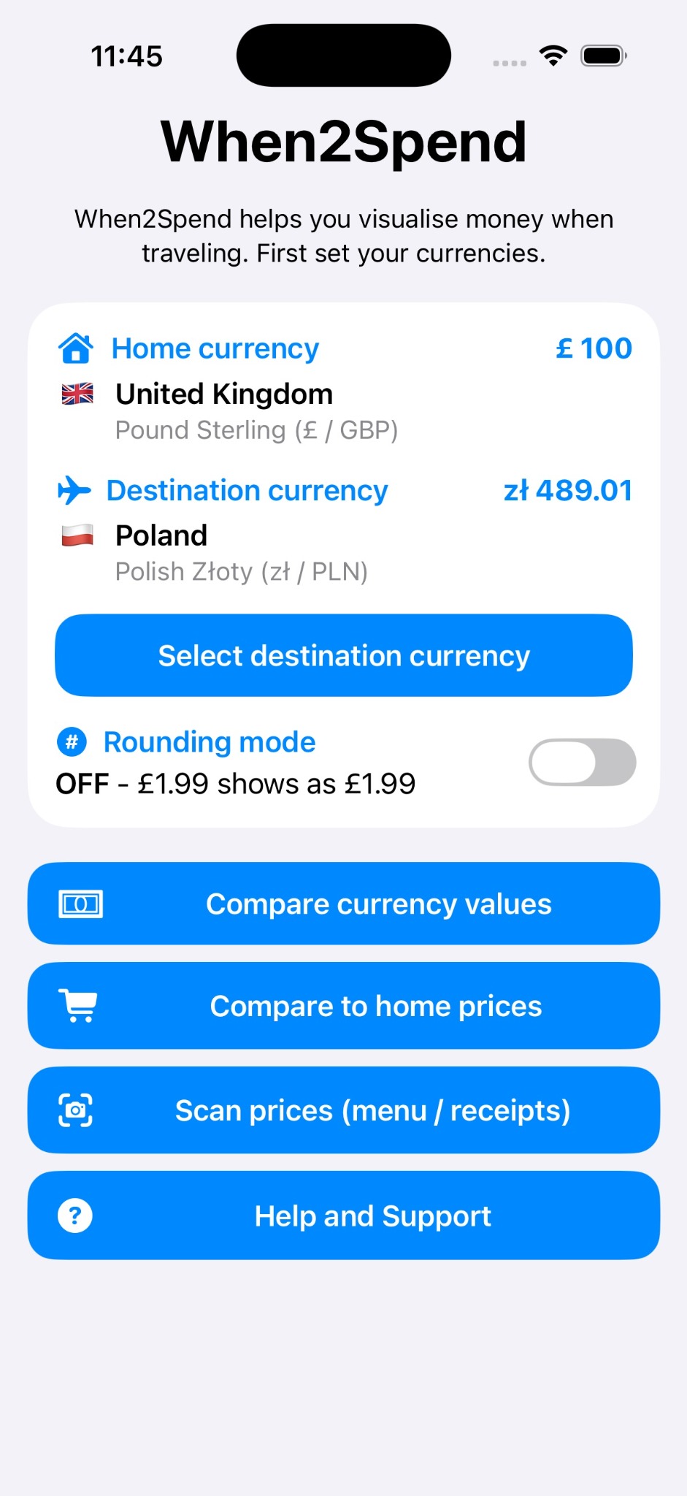The height and width of the screenshot is (1496, 687).
Task: Tap the question mark help icon
Action: [x=74, y=1215]
